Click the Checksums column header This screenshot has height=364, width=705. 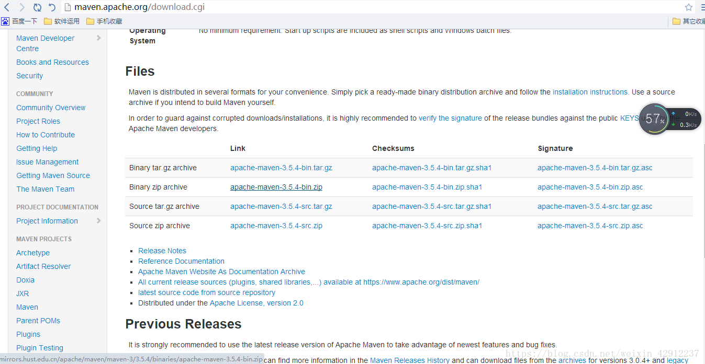coord(393,148)
